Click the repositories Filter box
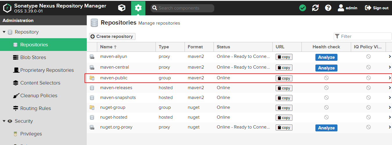392x145 pixels. 363,36
